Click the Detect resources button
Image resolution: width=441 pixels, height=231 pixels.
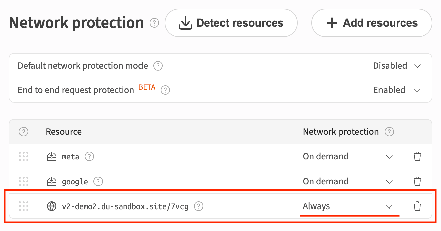(x=231, y=23)
